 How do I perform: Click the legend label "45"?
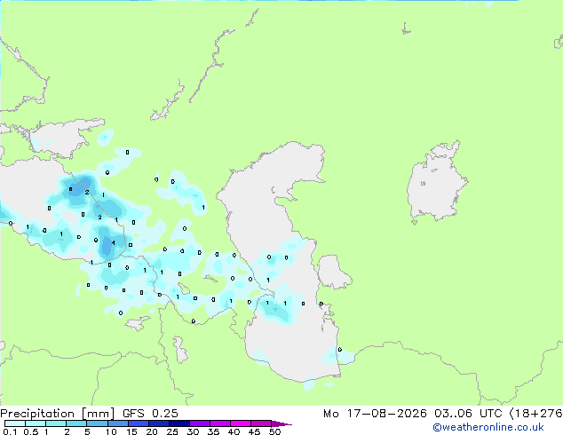coord(255,431)
